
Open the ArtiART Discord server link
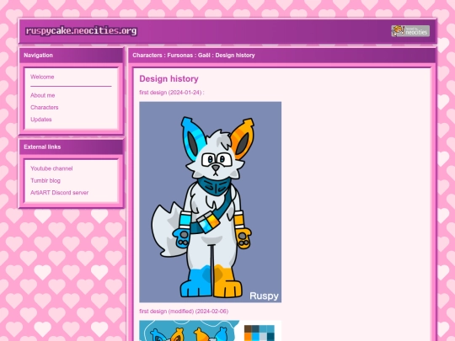click(60, 193)
